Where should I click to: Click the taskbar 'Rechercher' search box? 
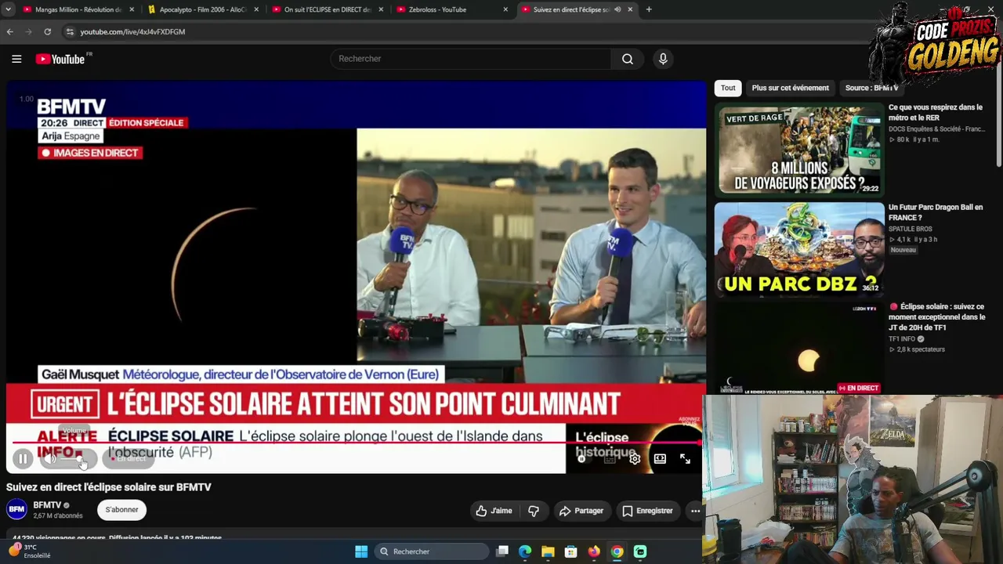point(431,551)
